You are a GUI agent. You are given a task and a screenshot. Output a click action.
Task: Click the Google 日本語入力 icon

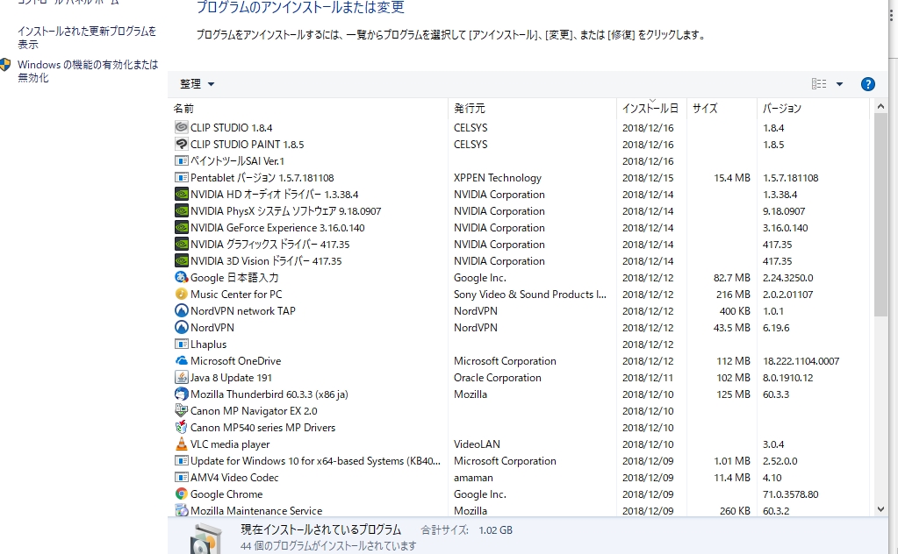(x=181, y=277)
